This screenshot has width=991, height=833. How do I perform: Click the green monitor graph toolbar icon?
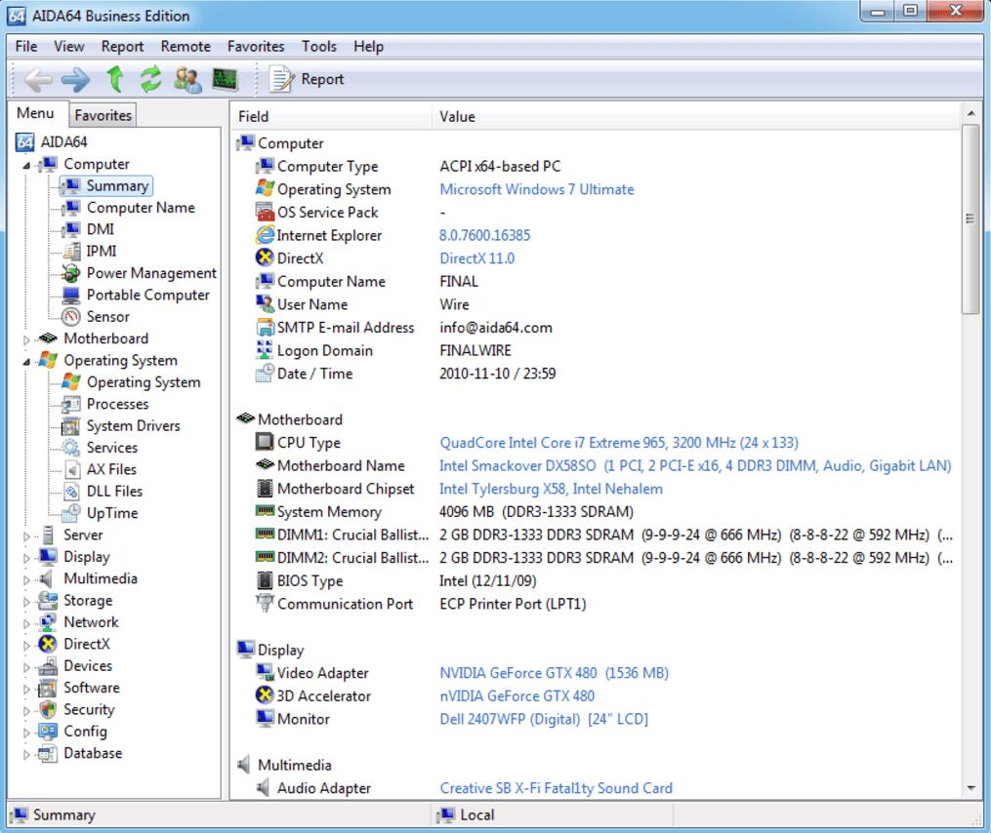pos(226,79)
